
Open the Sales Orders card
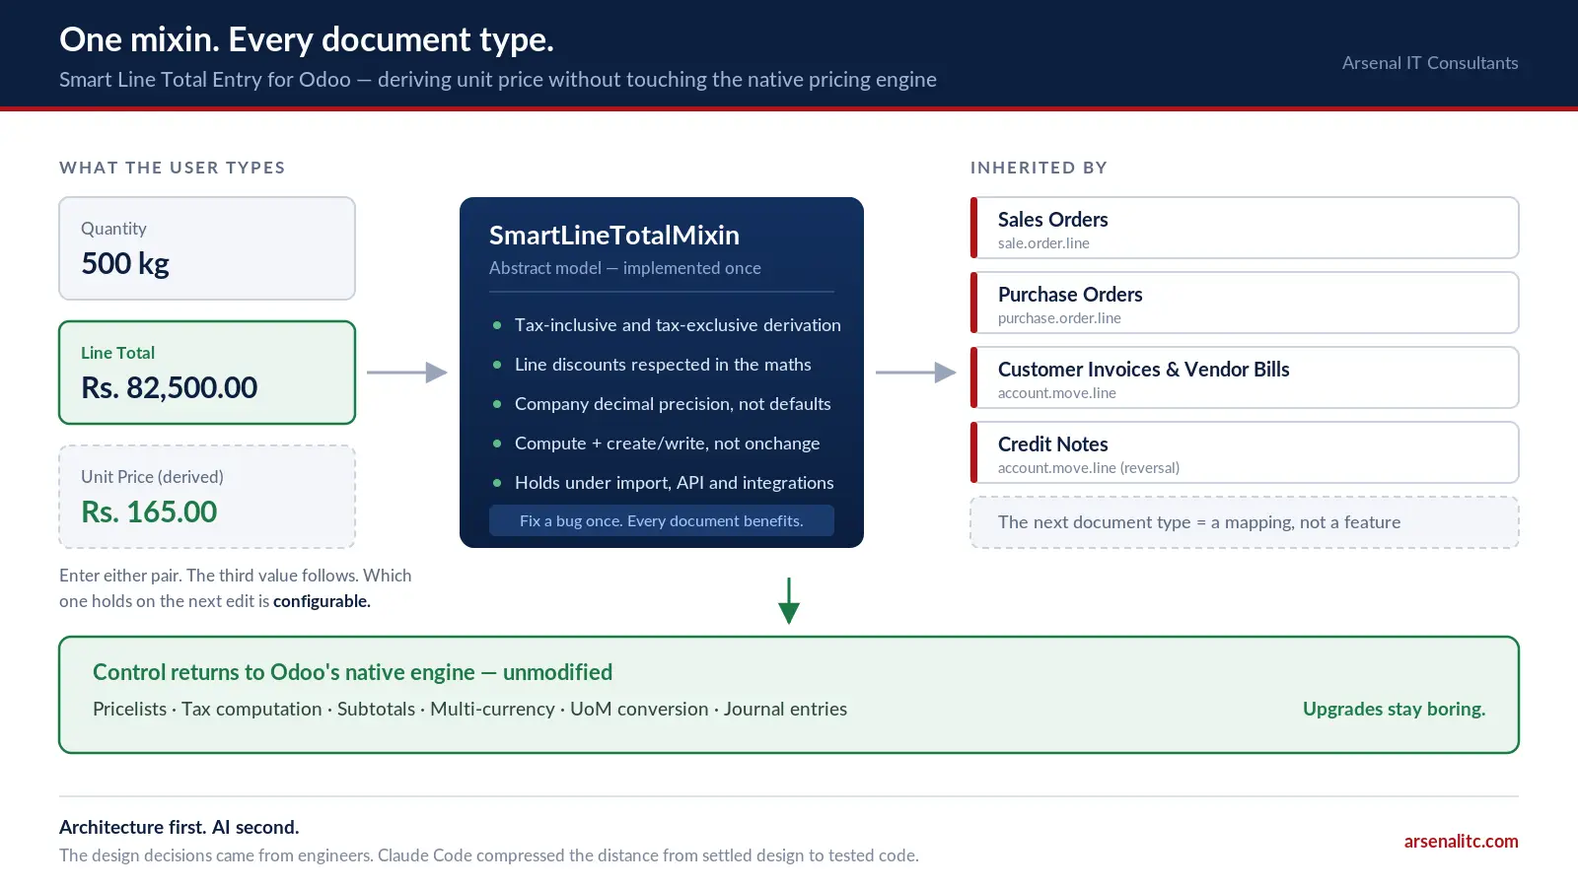pos(1245,228)
